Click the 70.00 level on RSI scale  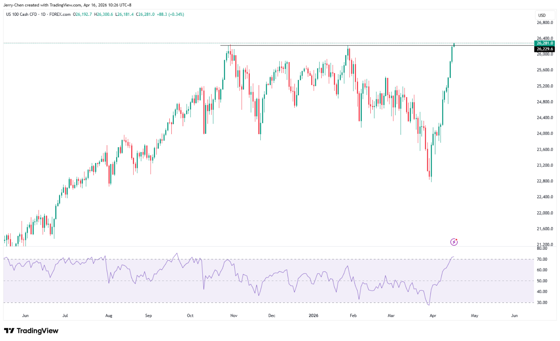coord(541,260)
